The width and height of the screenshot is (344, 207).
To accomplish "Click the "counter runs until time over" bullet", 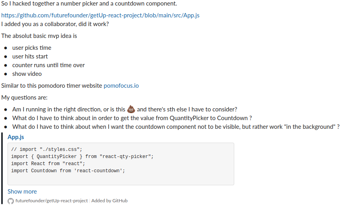I will [x=48, y=65].
